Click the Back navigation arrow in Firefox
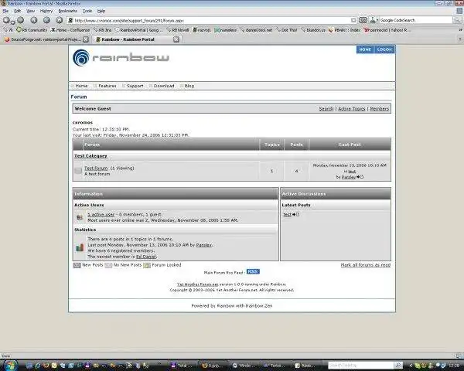The image size is (464, 371). coord(6,20)
